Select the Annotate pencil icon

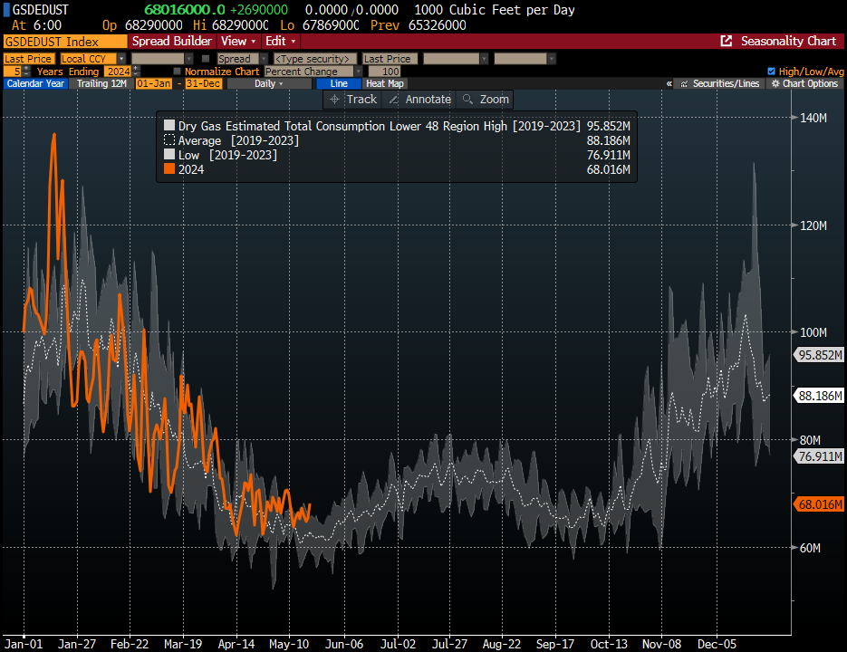393,100
